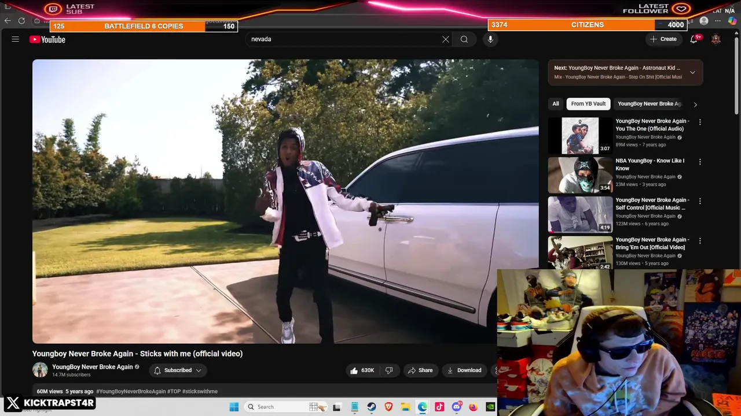Open Edge browser from taskbar
The image size is (741, 416).
pos(423,407)
